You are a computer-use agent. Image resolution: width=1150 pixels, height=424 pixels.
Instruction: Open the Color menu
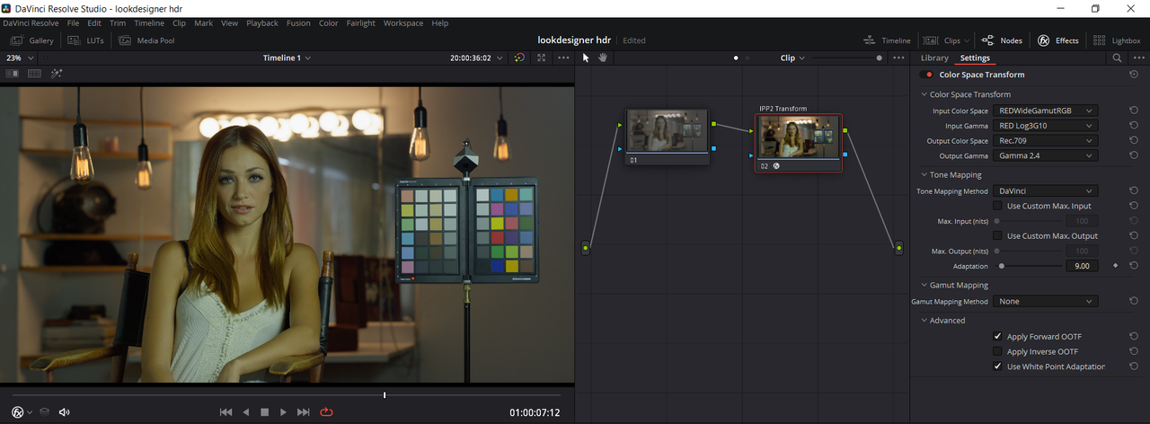(329, 22)
